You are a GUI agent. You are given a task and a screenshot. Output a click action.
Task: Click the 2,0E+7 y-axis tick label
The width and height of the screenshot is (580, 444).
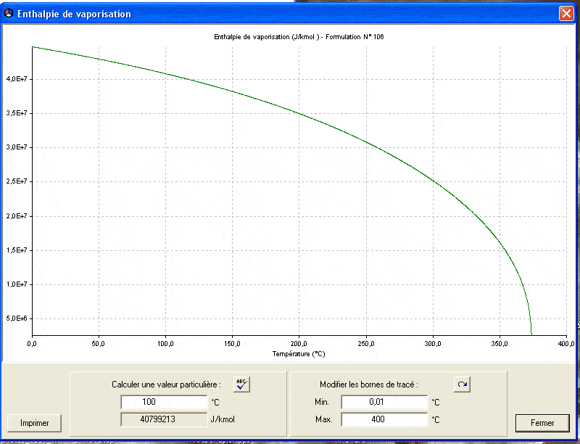click(x=17, y=215)
